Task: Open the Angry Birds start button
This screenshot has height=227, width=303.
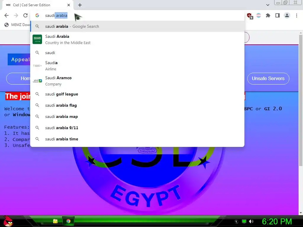Action: (8, 221)
